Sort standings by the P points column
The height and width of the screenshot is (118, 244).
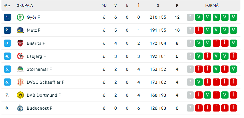point(177,5)
